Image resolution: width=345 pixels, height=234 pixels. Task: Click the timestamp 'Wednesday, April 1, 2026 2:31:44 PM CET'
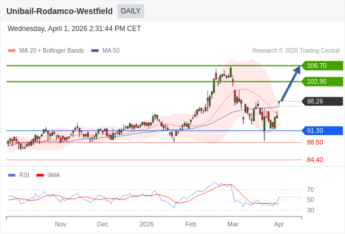pyautogui.click(x=74, y=29)
